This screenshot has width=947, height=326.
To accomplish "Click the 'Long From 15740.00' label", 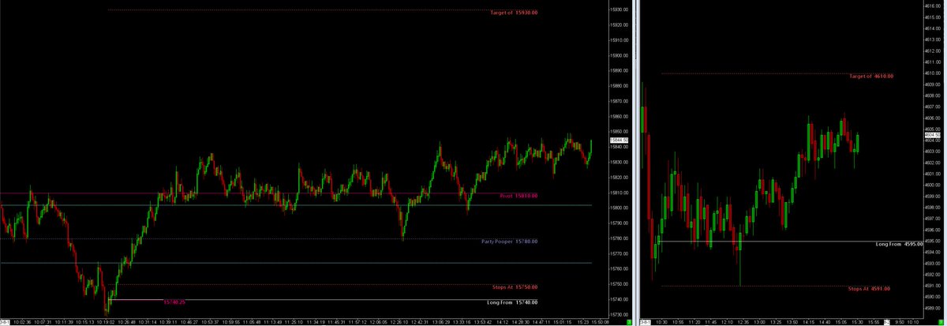I will (512, 302).
